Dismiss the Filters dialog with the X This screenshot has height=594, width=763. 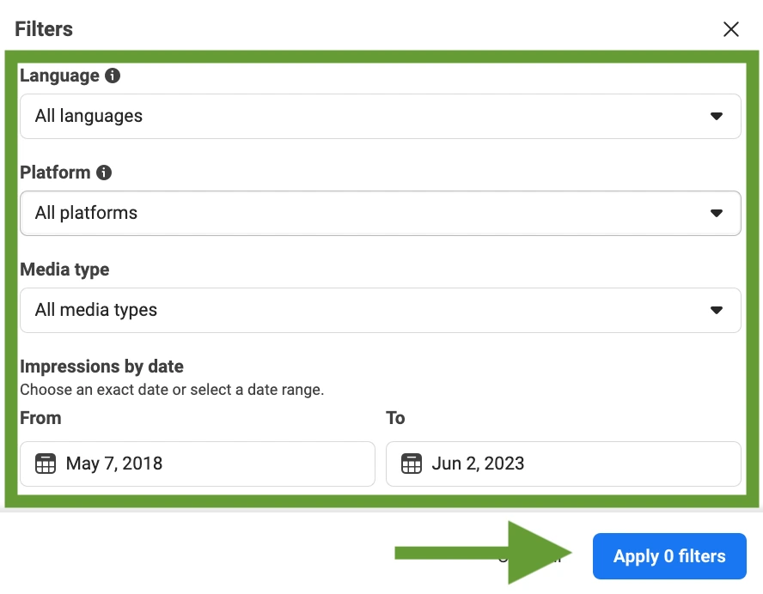coord(730,28)
